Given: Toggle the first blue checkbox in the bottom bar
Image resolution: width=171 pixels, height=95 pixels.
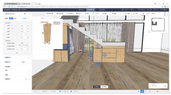Looking at the screenshot, I should click(60, 91).
